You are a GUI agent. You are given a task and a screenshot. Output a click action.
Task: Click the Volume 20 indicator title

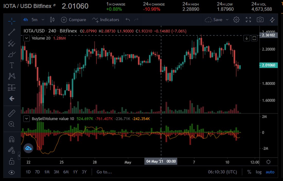(x=41, y=38)
